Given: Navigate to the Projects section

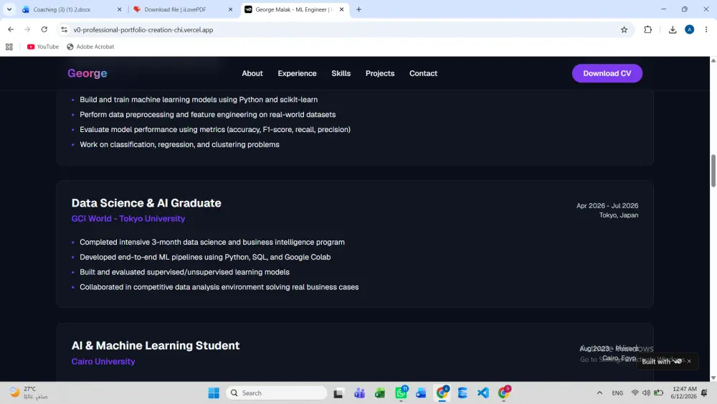Looking at the screenshot, I should [x=380, y=73].
